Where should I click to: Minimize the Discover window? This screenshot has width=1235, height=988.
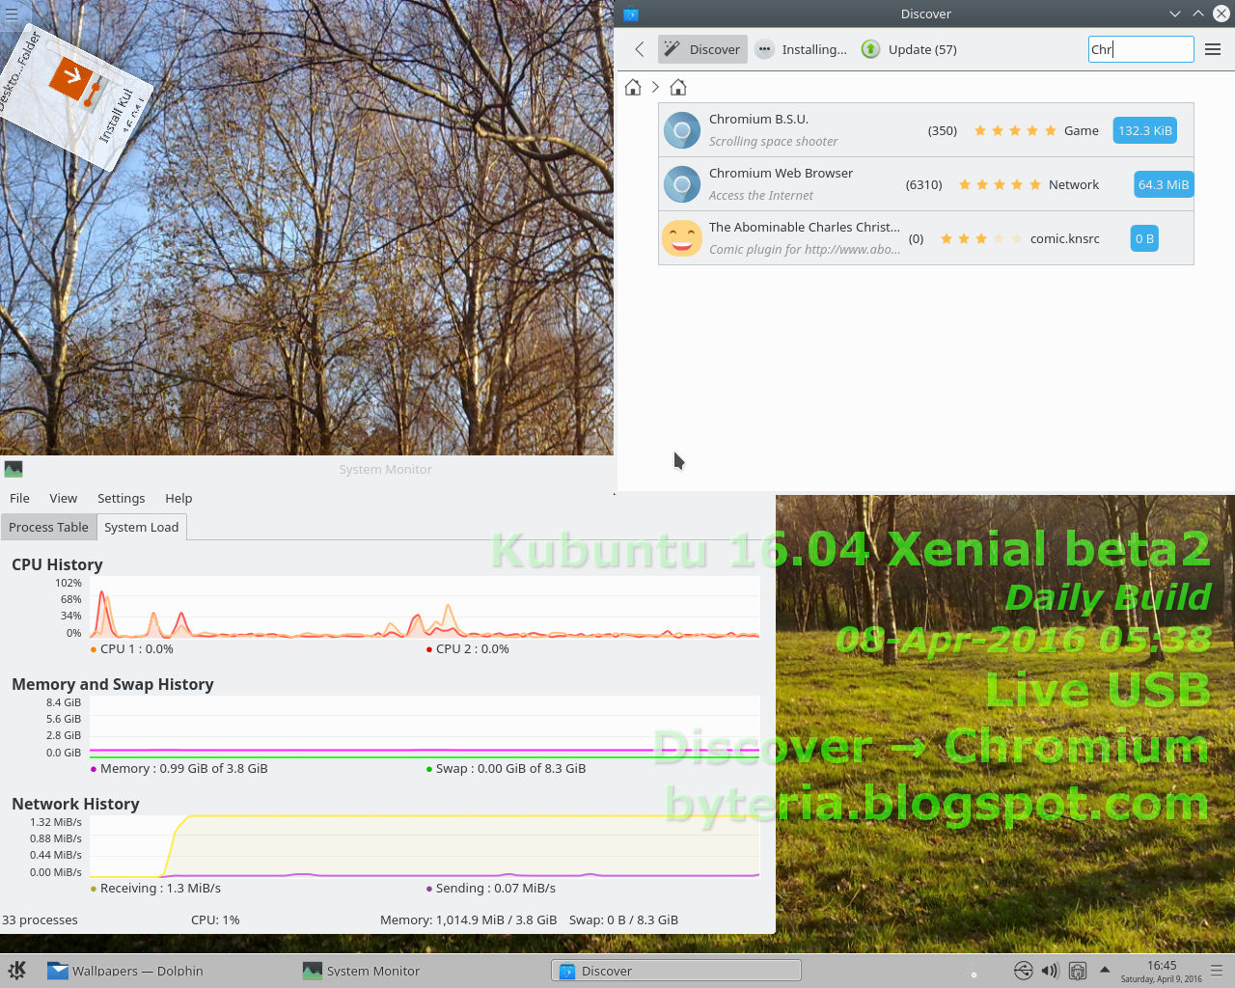tap(1174, 14)
